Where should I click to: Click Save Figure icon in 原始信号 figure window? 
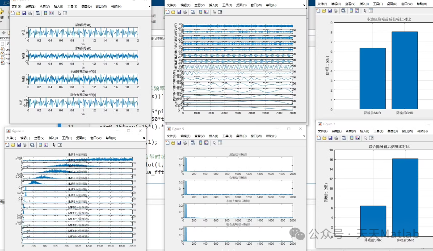pos(24,13)
